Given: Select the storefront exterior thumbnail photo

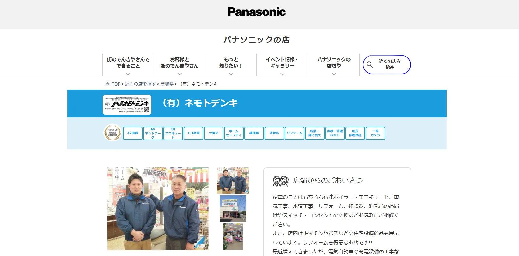Looking at the screenshot, I should pyautogui.click(x=233, y=209).
